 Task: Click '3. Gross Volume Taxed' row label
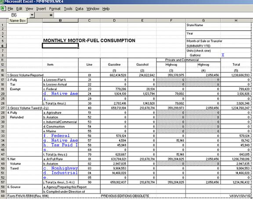coord(28,108)
